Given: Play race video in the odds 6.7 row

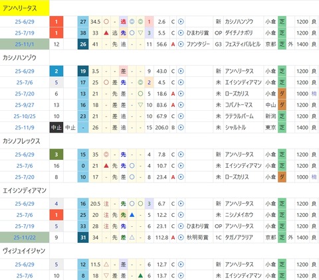Looking at the screenshot, I should point(181,204).
